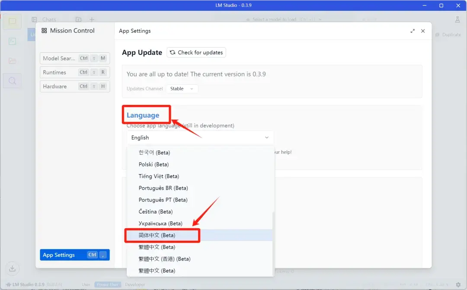Minimize the LM Studio window
This screenshot has height=290, width=467.
(x=425, y=5)
